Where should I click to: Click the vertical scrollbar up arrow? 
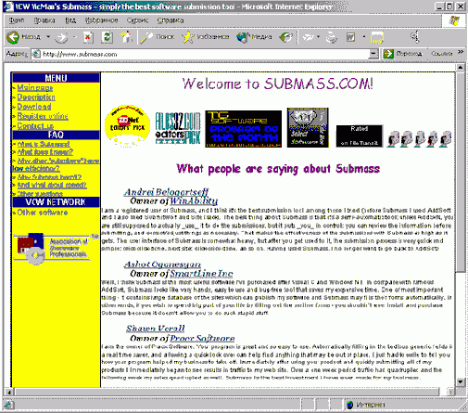461,68
